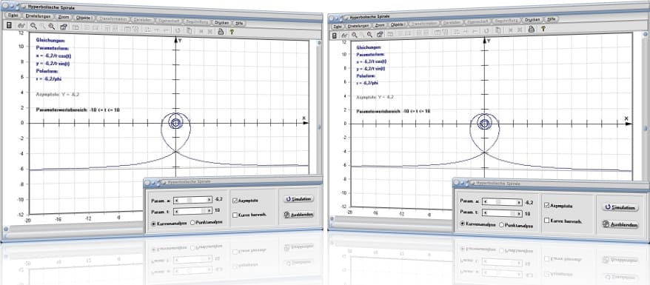Open the Zoom tab in left window

[64, 17]
